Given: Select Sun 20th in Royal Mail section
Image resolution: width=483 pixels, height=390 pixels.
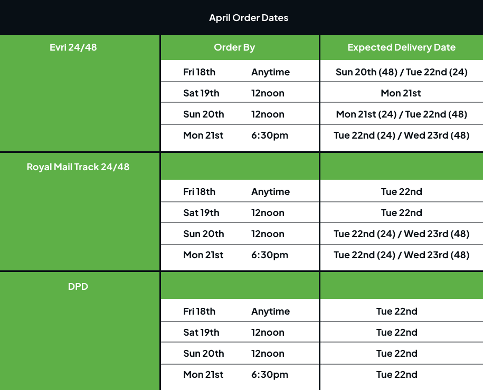Looking at the screenshot, I should tap(203, 234).
